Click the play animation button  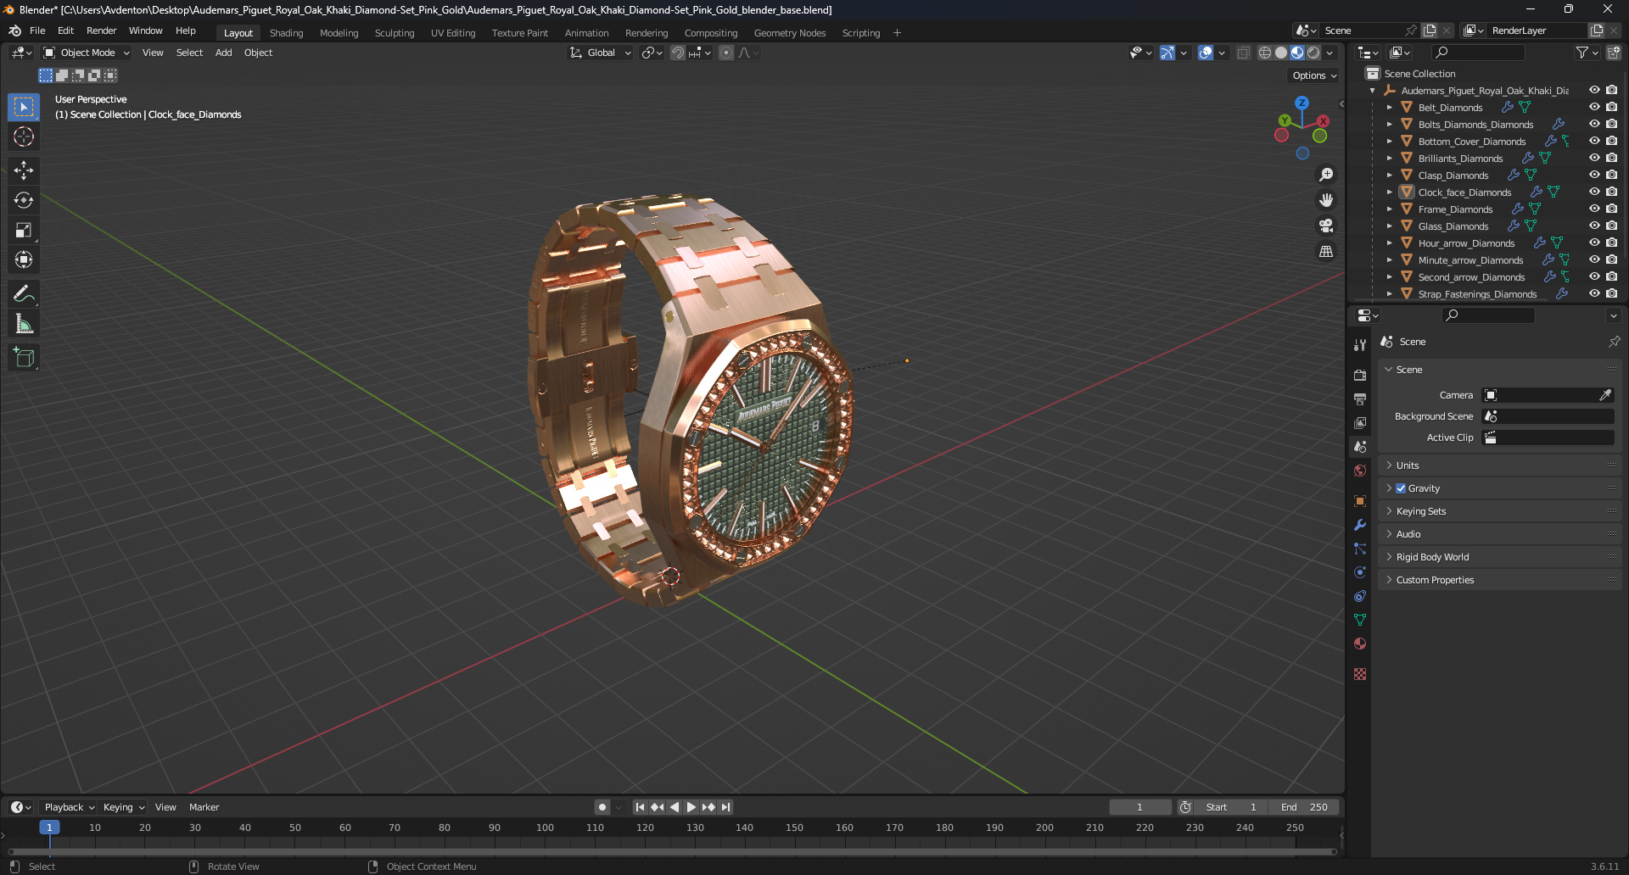click(x=691, y=807)
